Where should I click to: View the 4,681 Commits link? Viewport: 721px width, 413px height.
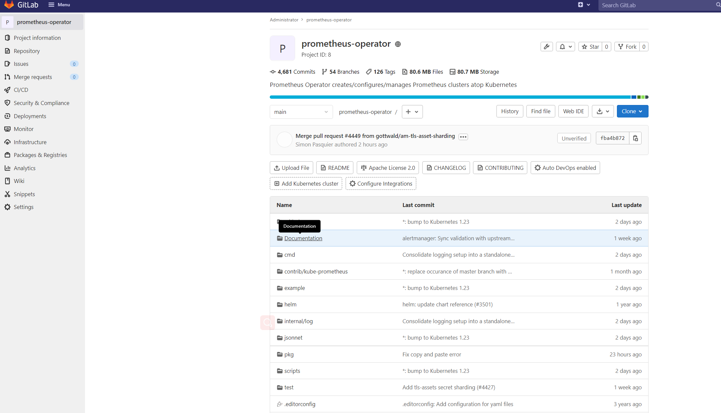point(292,72)
